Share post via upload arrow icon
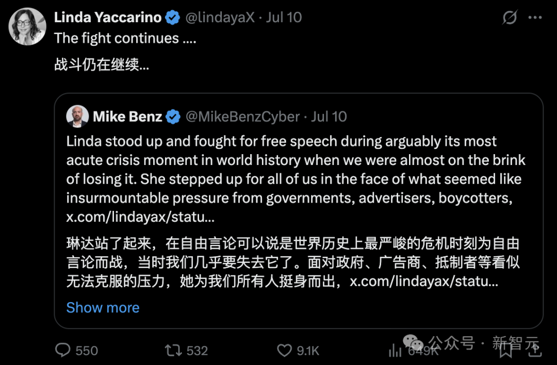 535,350
